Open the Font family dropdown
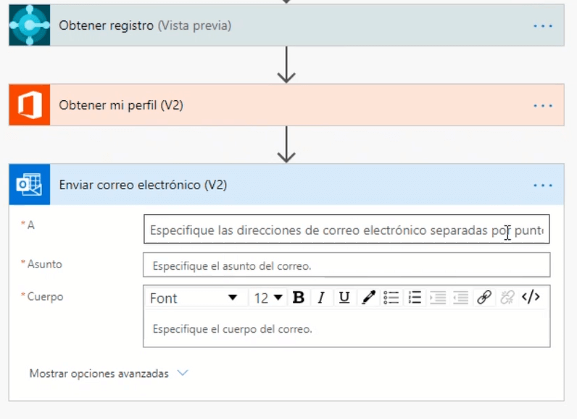This screenshot has width=577, height=419. [x=194, y=298]
